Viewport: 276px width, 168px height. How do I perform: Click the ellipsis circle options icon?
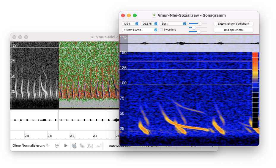(x=56, y=146)
